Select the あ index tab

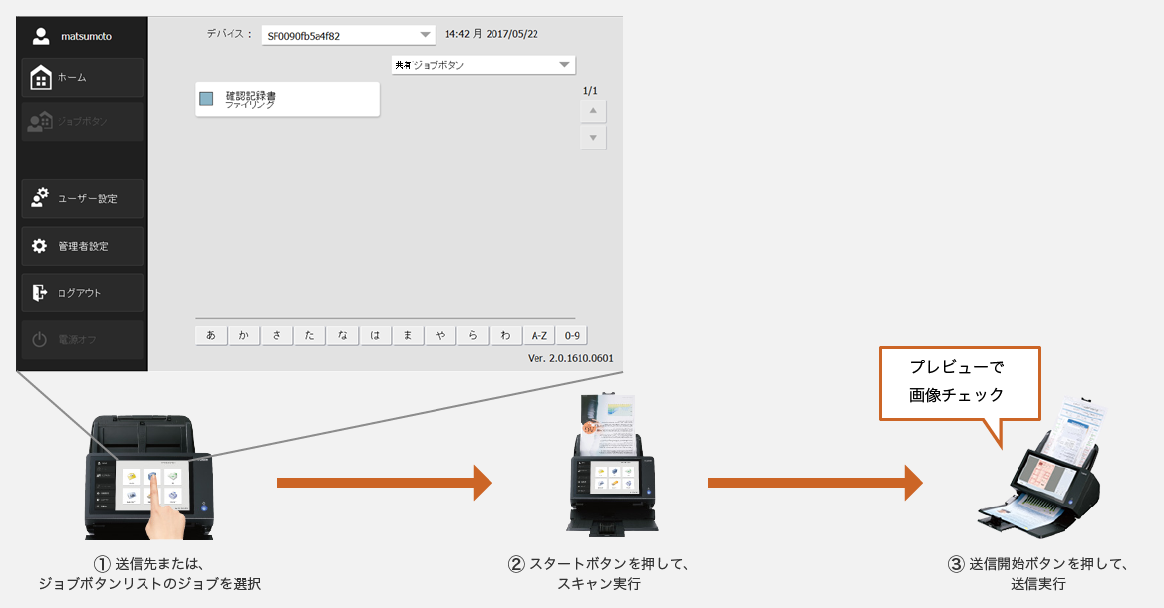tap(210, 335)
